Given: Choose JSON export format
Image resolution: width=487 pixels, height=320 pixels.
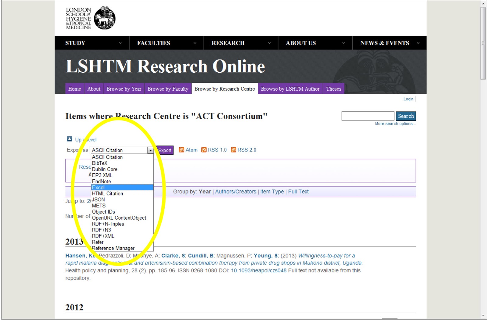Looking at the screenshot, I should (x=122, y=200).
